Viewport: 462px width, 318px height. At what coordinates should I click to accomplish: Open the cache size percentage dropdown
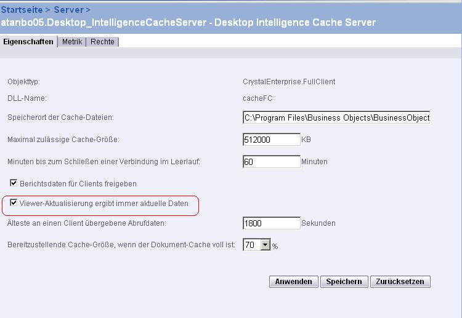[x=257, y=245]
